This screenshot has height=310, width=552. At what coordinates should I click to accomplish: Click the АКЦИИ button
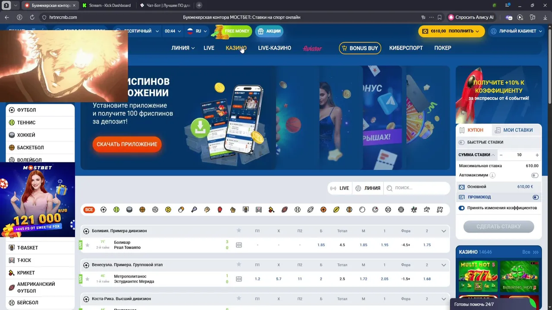pos(269,31)
